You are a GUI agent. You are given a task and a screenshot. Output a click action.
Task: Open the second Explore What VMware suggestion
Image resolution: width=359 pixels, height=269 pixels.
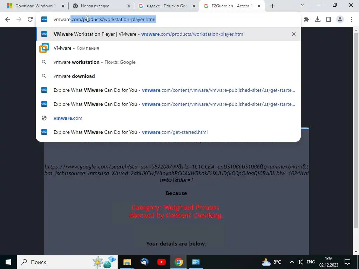[168, 104]
